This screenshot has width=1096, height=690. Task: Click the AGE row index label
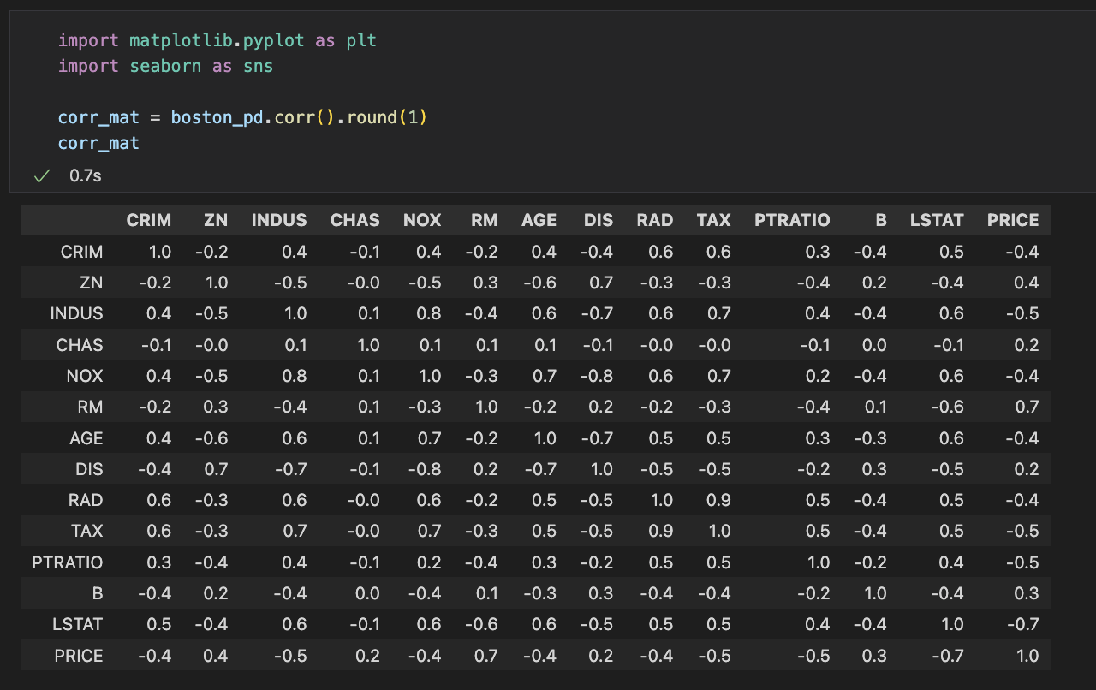86,438
